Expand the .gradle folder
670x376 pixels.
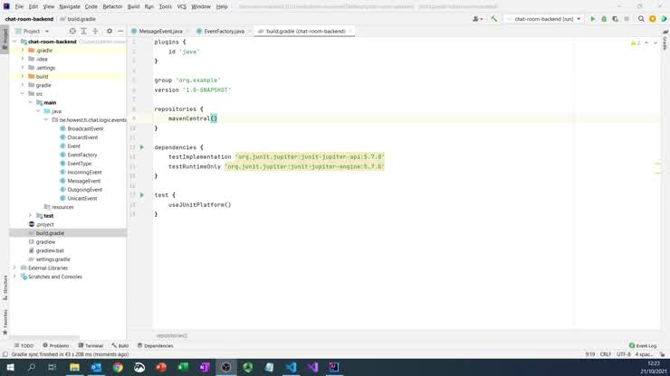click(x=23, y=50)
